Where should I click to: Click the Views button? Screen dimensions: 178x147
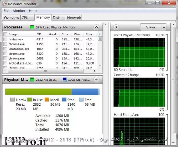(151, 27)
